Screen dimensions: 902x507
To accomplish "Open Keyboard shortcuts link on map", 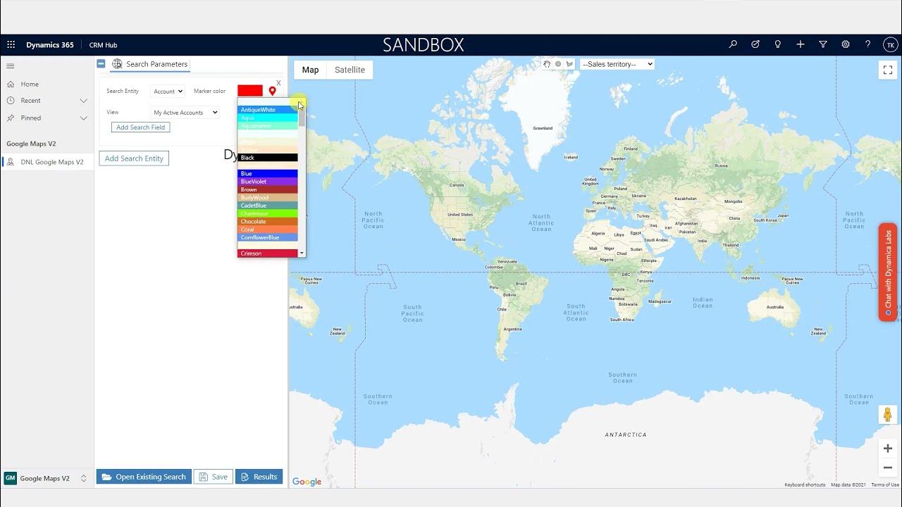I will pyautogui.click(x=805, y=484).
